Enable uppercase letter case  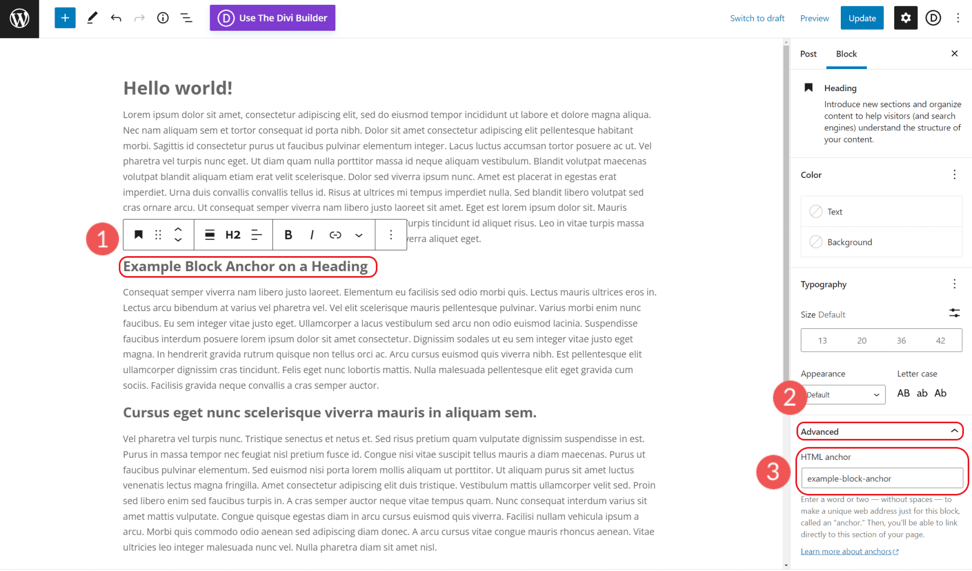click(903, 393)
